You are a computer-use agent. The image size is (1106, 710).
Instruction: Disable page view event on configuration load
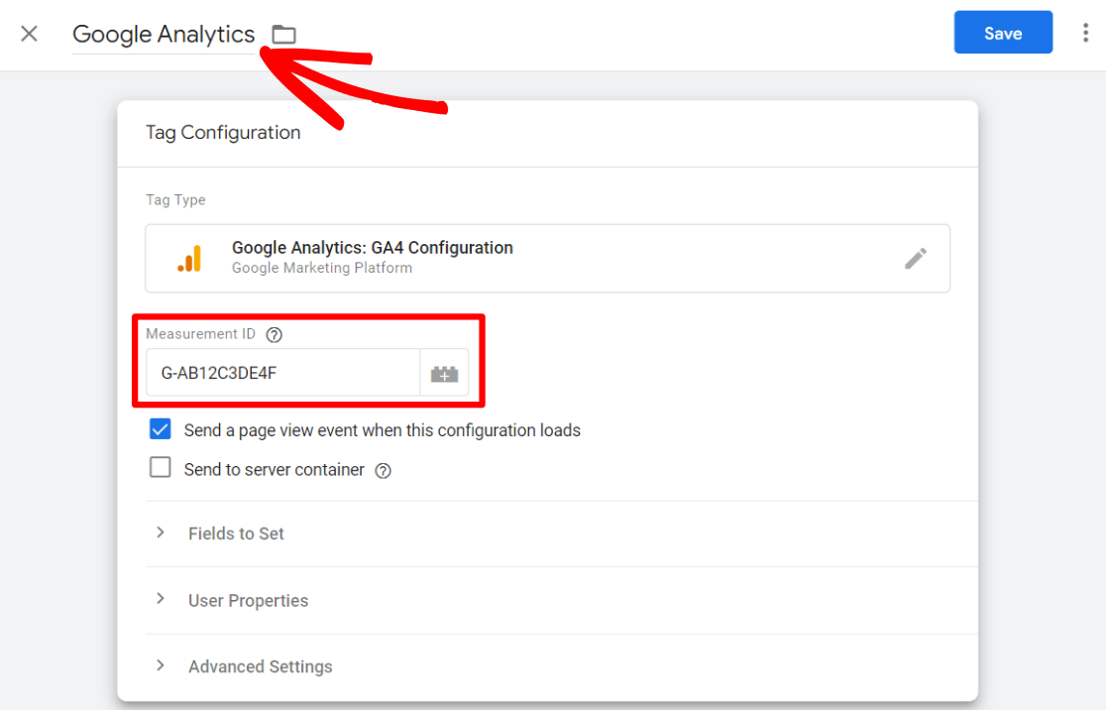(161, 429)
